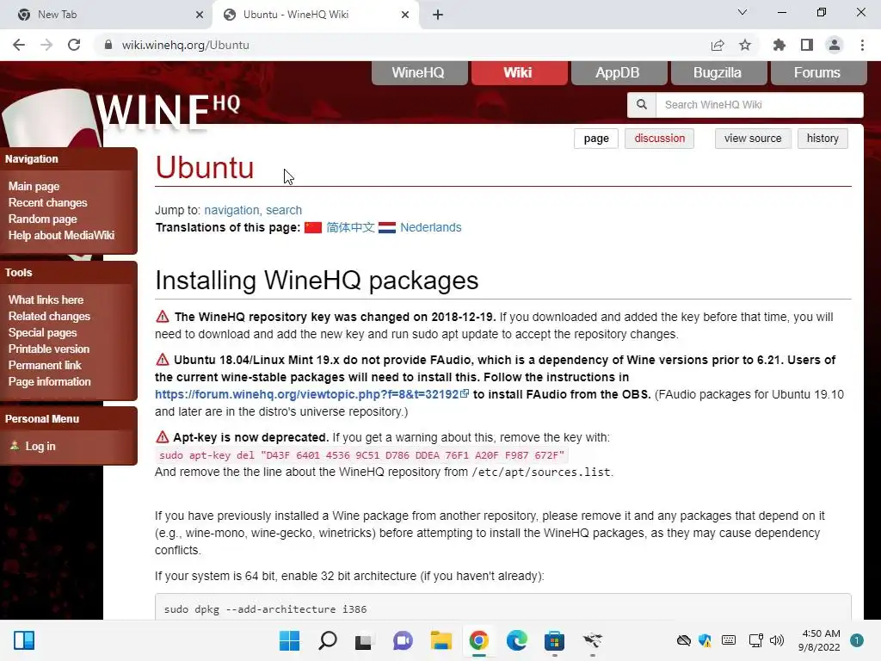This screenshot has width=881, height=661.
Task: Close the Ubuntu - WineHQ Wiki tab
Action: (x=405, y=15)
